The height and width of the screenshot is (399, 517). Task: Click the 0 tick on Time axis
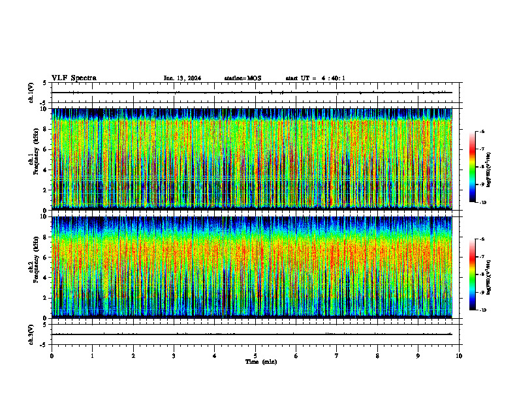52,356
